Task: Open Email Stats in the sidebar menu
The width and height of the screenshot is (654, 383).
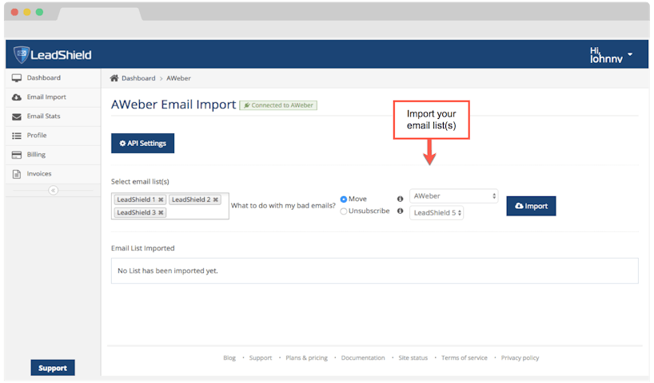Action: point(43,116)
